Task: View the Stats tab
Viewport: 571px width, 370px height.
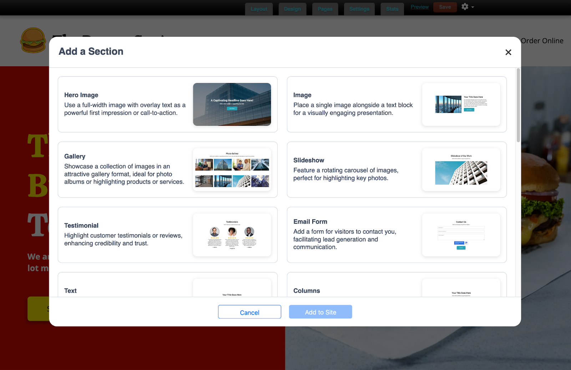Action: click(x=392, y=9)
